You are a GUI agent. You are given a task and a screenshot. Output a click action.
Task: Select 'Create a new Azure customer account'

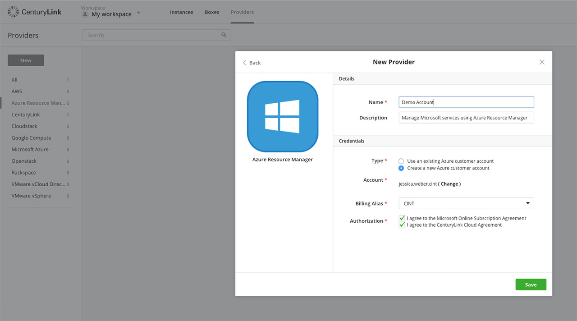(401, 168)
